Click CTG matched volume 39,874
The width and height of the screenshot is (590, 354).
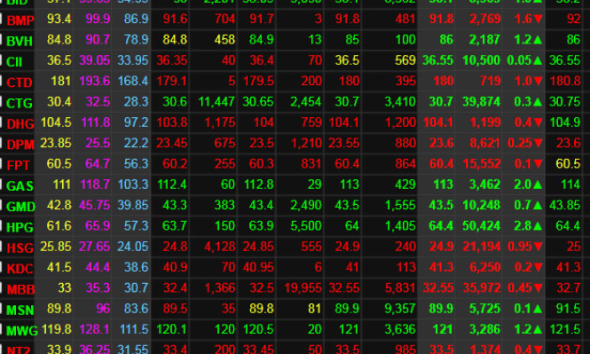481,101
